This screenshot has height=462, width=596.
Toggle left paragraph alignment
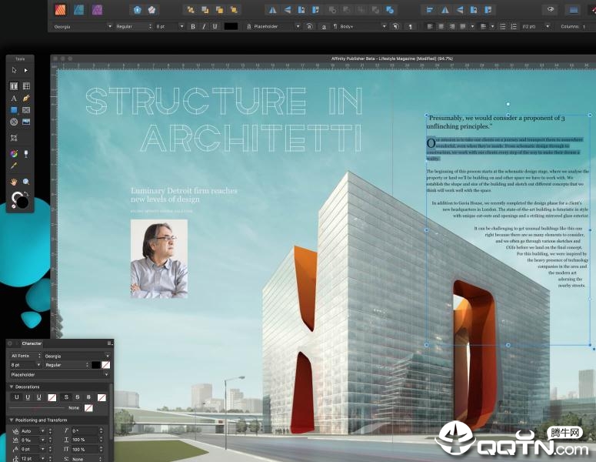click(x=430, y=26)
